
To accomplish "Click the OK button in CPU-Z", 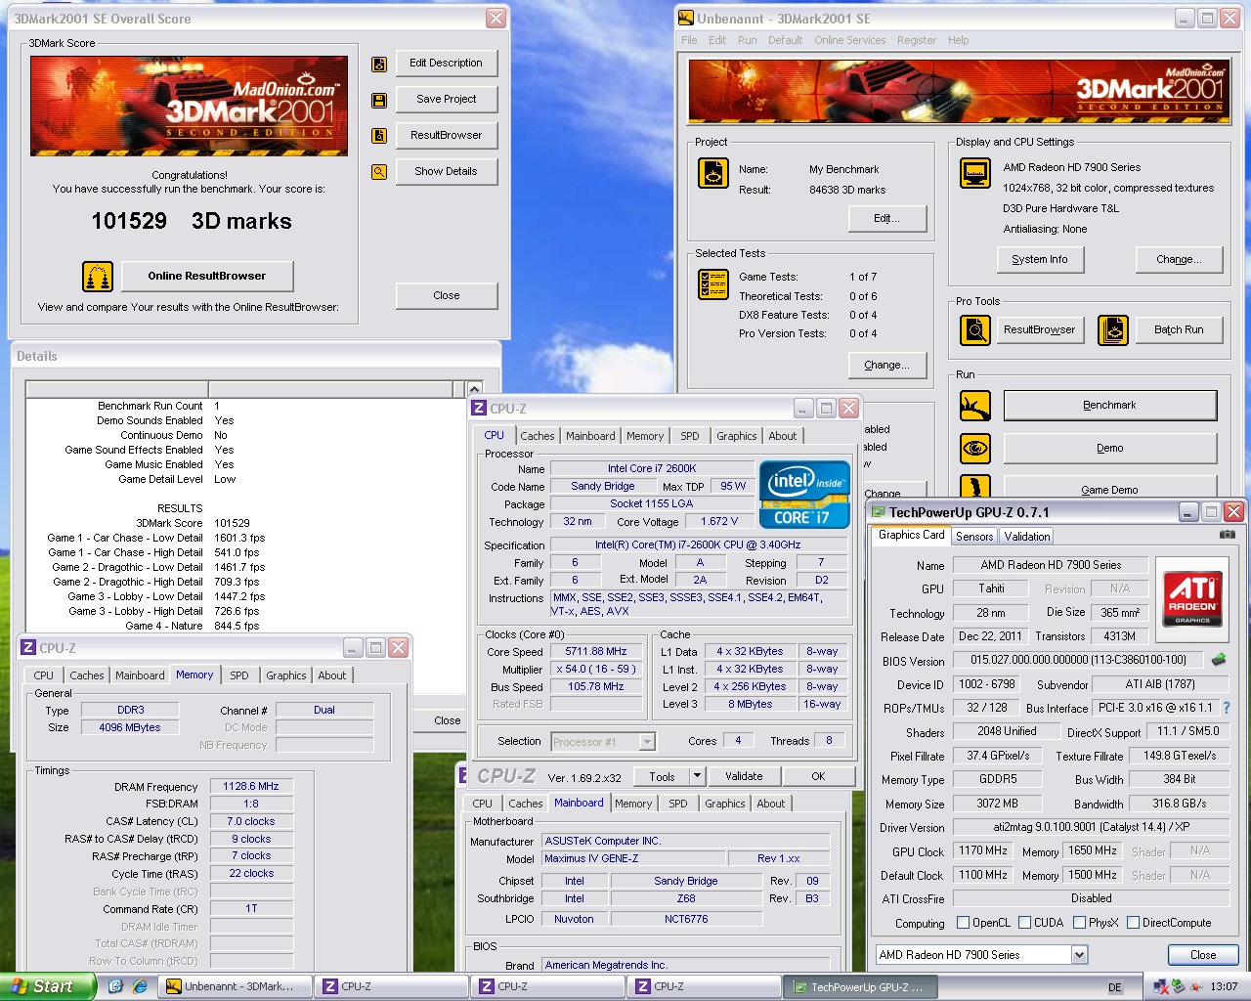I will tap(818, 777).
